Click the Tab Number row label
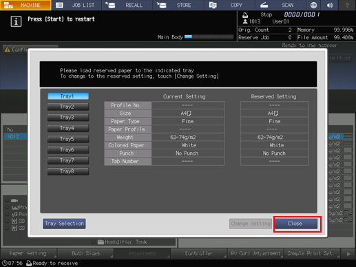The width and height of the screenshot is (356, 267). (x=128, y=161)
